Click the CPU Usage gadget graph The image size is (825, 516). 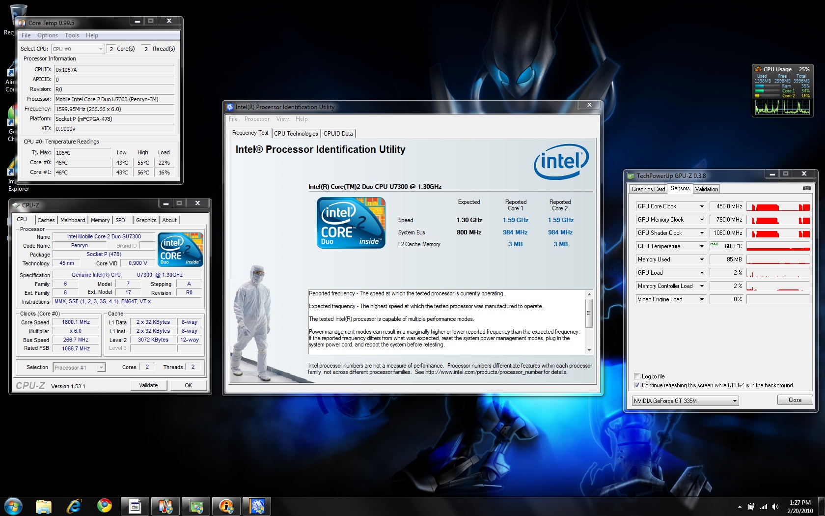coord(782,107)
